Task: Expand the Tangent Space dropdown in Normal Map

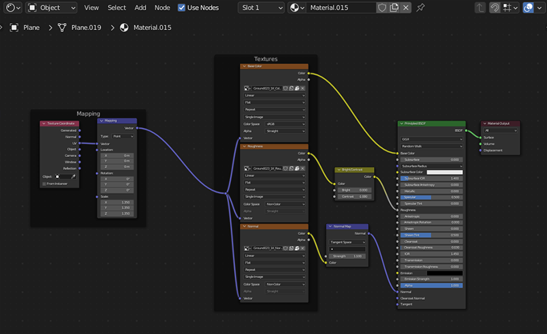Action: coord(347,242)
